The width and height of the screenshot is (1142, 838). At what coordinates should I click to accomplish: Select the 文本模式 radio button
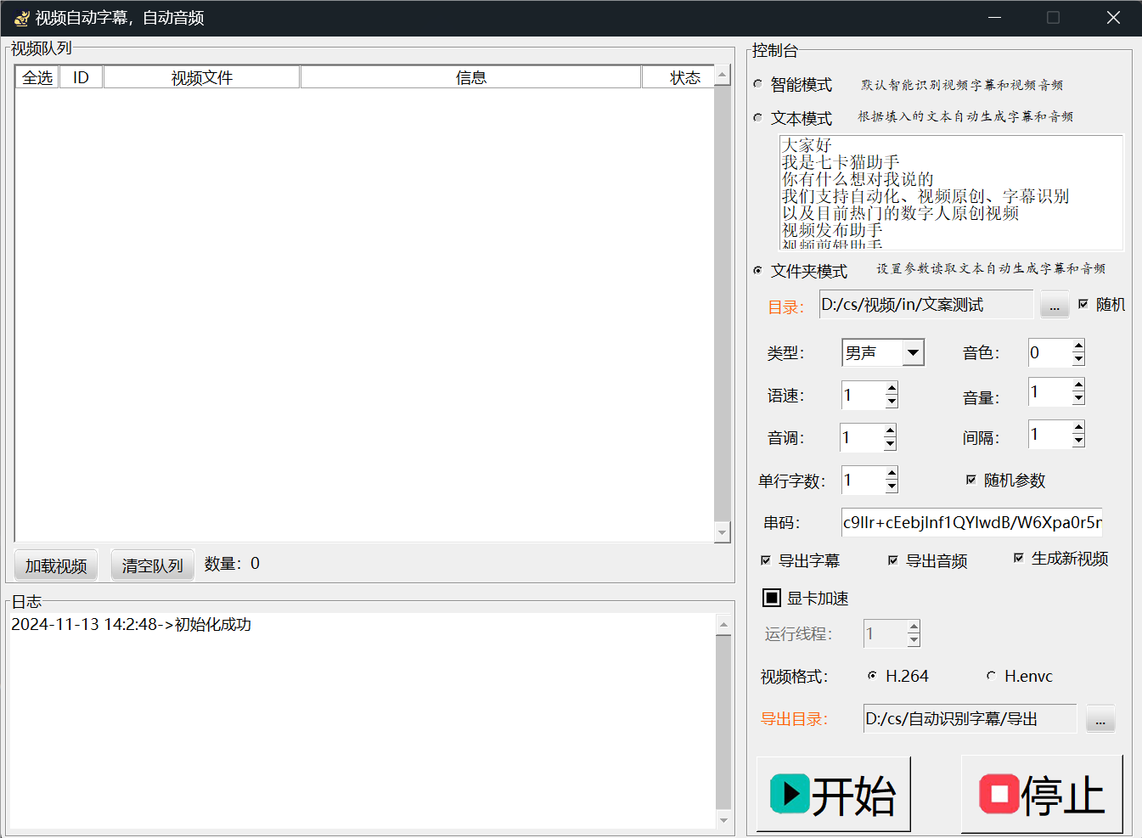point(758,117)
